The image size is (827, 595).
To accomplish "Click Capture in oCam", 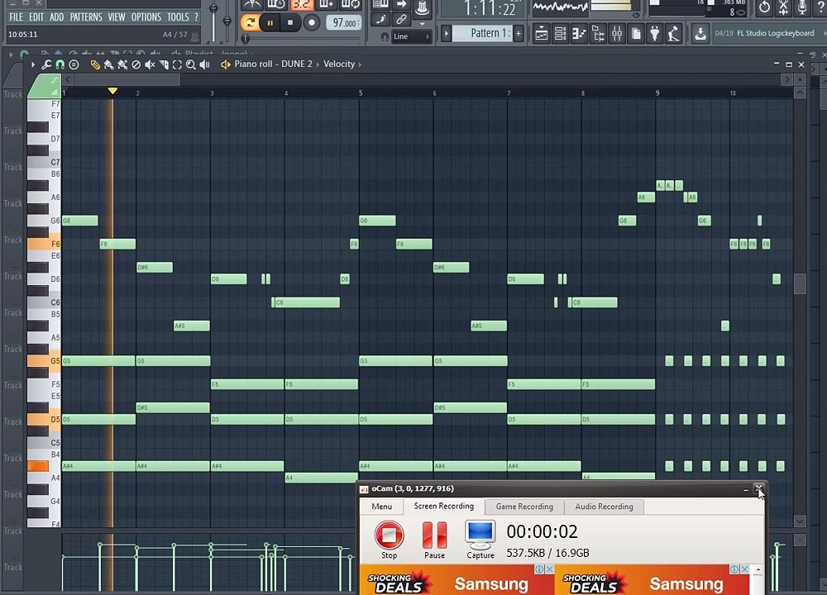I will coord(480,539).
